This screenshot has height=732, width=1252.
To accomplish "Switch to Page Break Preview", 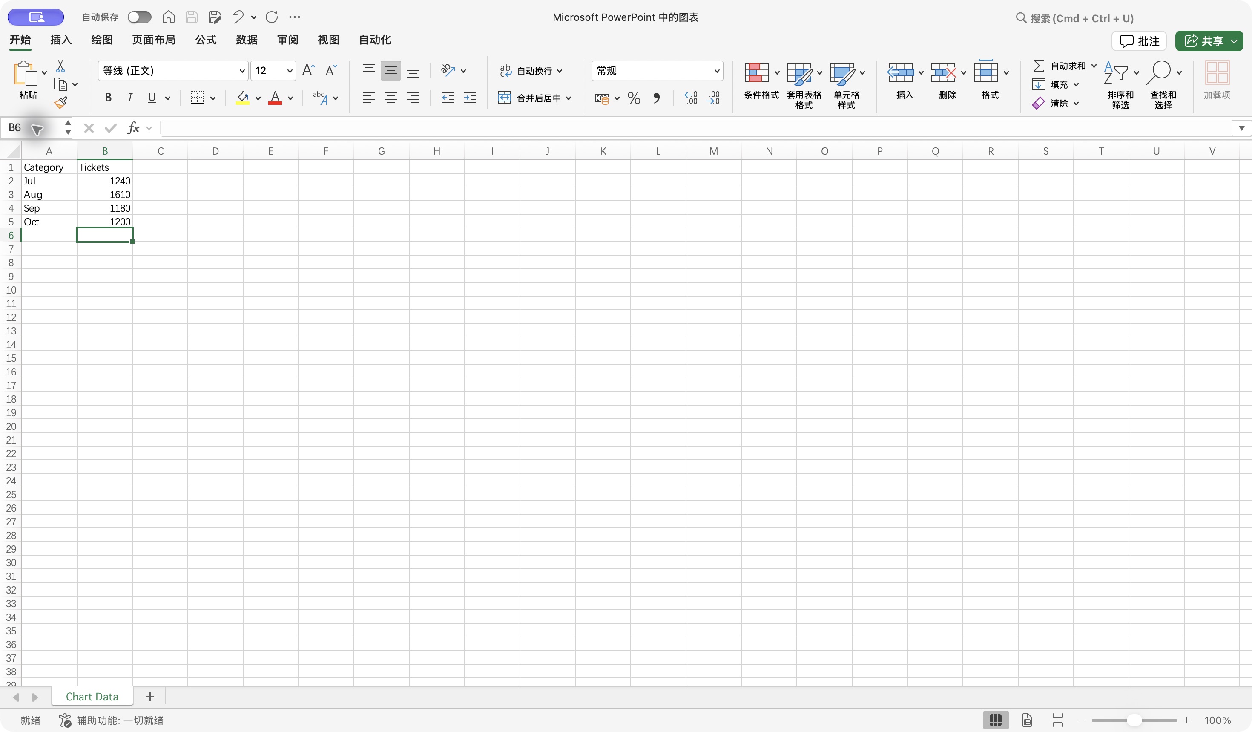I will [x=1057, y=720].
